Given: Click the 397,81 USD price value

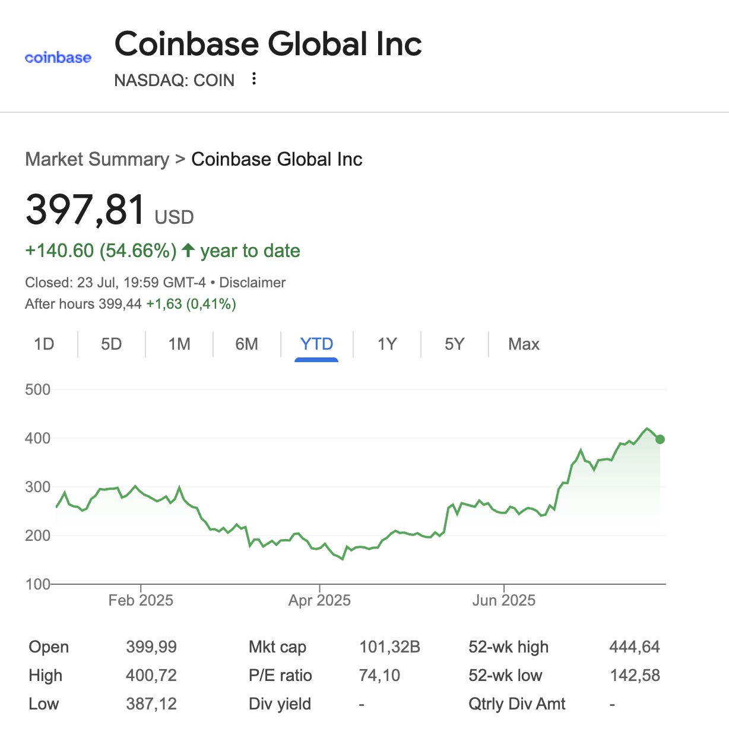Looking at the screenshot, I should [85, 210].
